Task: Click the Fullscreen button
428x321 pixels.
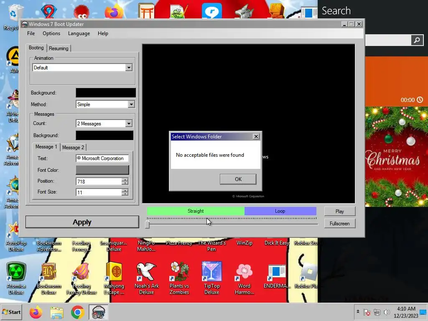Action: [339, 224]
